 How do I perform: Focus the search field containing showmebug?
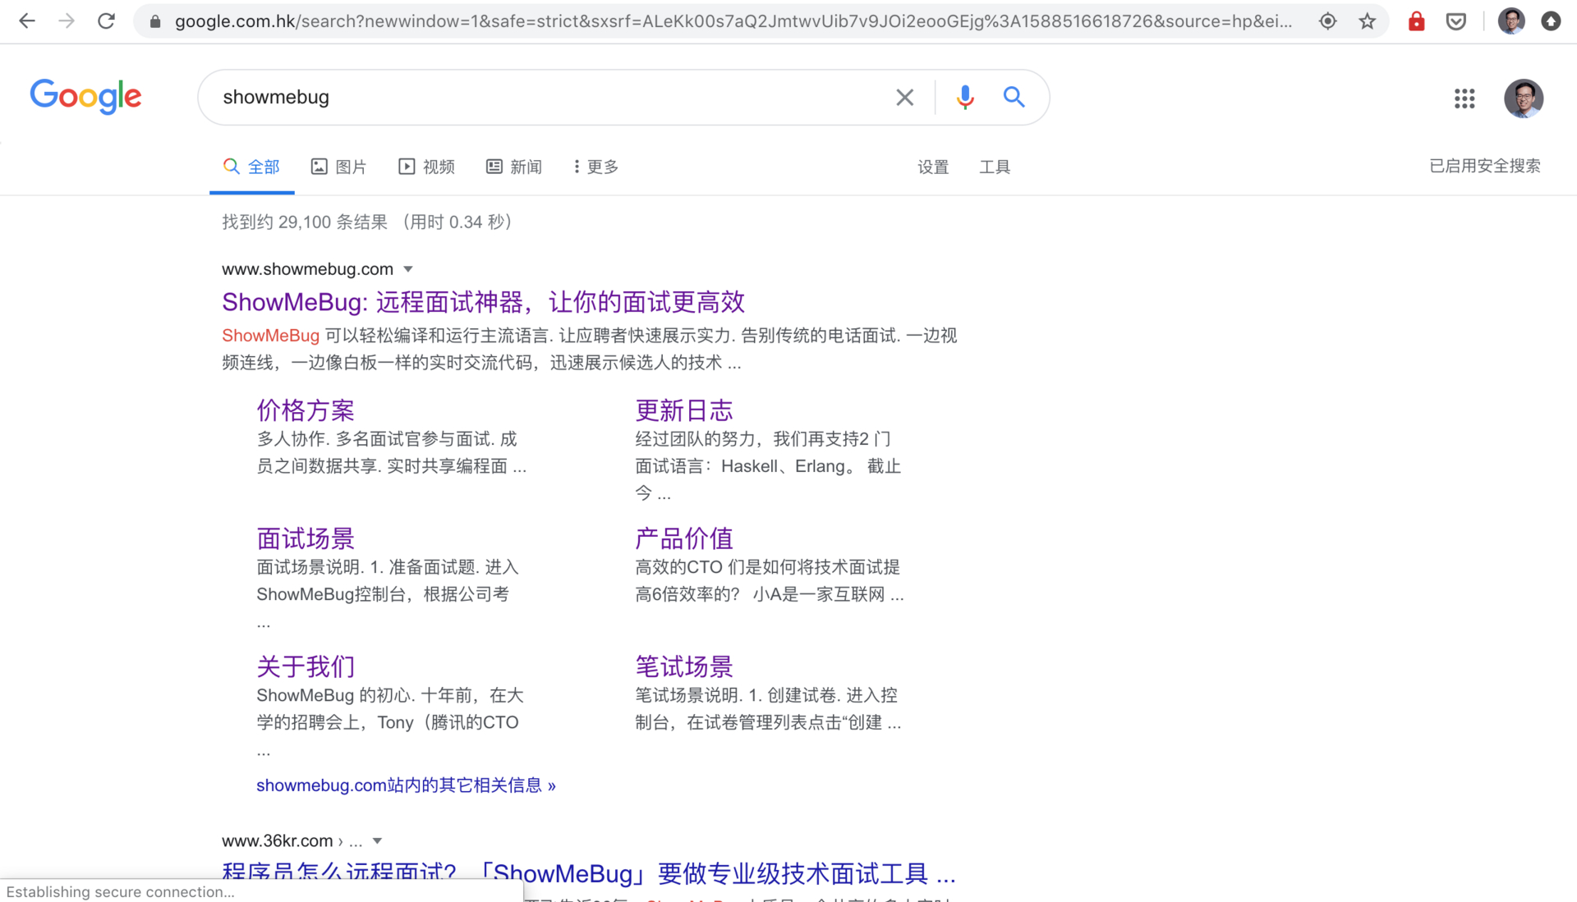550,98
